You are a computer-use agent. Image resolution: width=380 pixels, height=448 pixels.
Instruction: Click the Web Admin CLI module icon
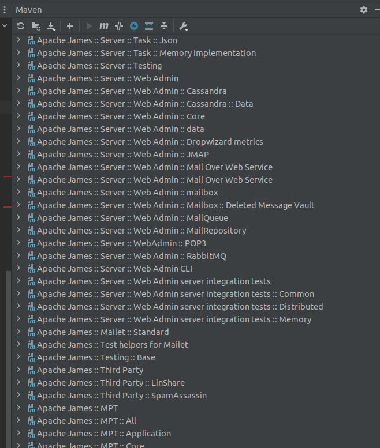pos(31,269)
